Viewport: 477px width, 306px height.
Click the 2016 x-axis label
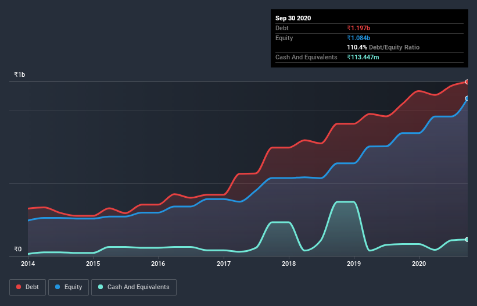[x=158, y=264]
